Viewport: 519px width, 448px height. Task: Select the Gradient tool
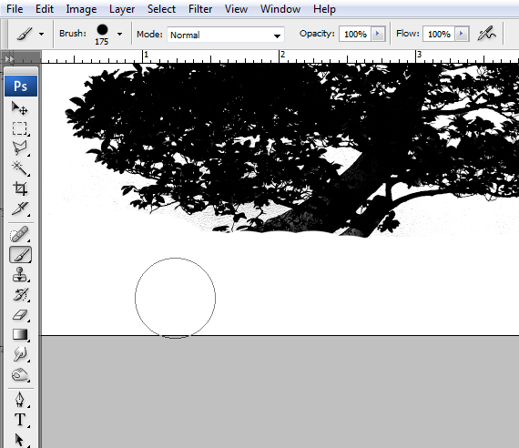[x=20, y=334]
